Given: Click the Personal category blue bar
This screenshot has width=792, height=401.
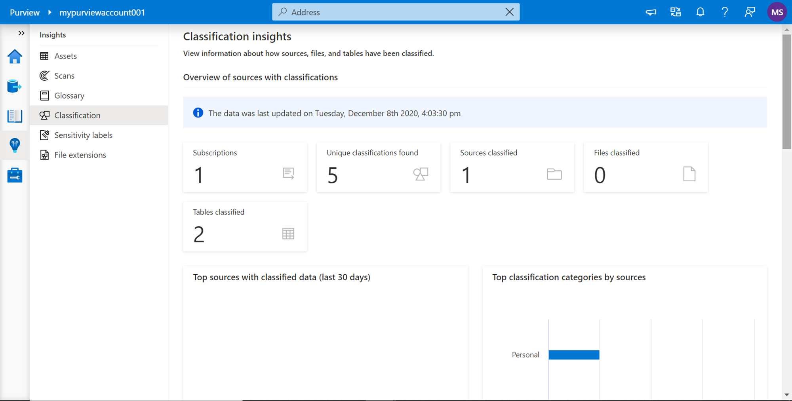Looking at the screenshot, I should [x=574, y=355].
